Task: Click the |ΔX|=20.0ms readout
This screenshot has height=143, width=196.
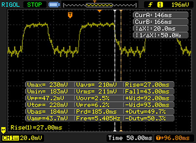Action: (161, 29)
